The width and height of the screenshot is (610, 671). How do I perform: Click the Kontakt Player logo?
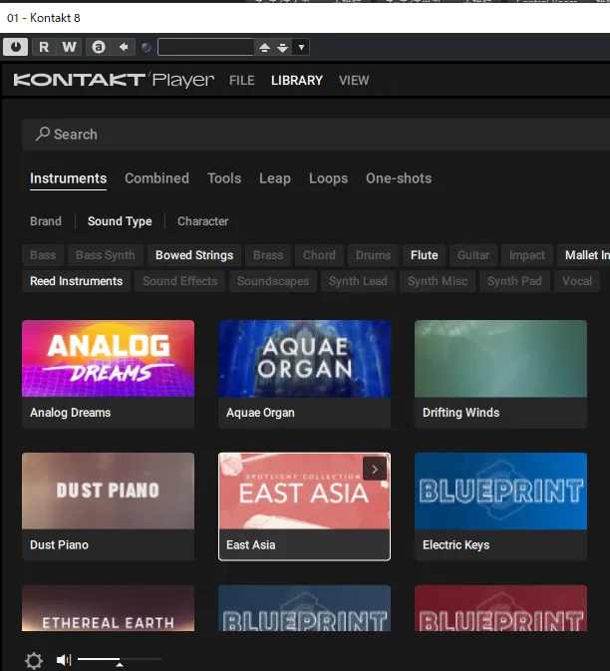point(114,80)
